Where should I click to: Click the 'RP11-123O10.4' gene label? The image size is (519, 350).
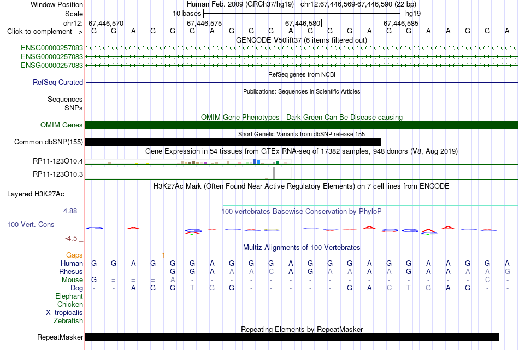[x=58, y=161]
